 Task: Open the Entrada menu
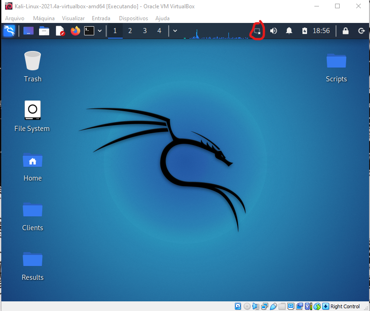pyautogui.click(x=101, y=18)
